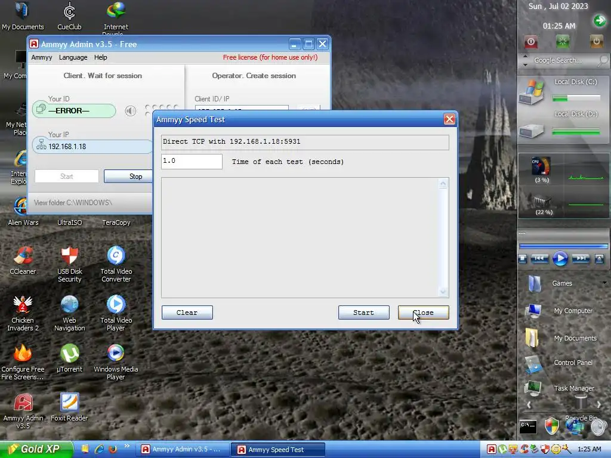611x458 pixels.
Task: Click the Your IP field 192.168.1.18
Action: (x=92, y=147)
